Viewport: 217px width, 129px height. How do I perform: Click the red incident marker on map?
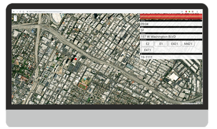point(76,59)
